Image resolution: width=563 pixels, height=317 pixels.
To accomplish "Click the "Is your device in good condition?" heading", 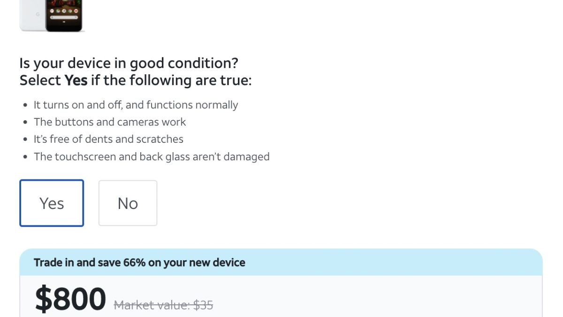I will point(129,63).
